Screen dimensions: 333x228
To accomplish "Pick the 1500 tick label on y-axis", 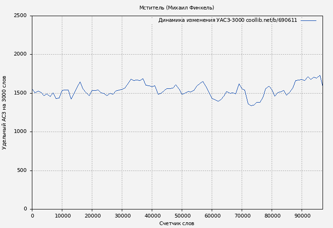I will coord(20,93).
